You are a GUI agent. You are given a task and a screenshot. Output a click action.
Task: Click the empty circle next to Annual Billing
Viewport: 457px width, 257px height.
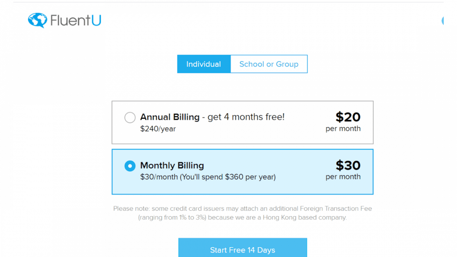(130, 117)
